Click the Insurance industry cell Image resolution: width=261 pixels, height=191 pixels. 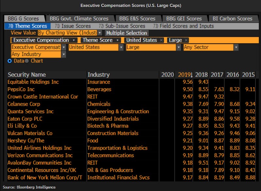[99, 82]
